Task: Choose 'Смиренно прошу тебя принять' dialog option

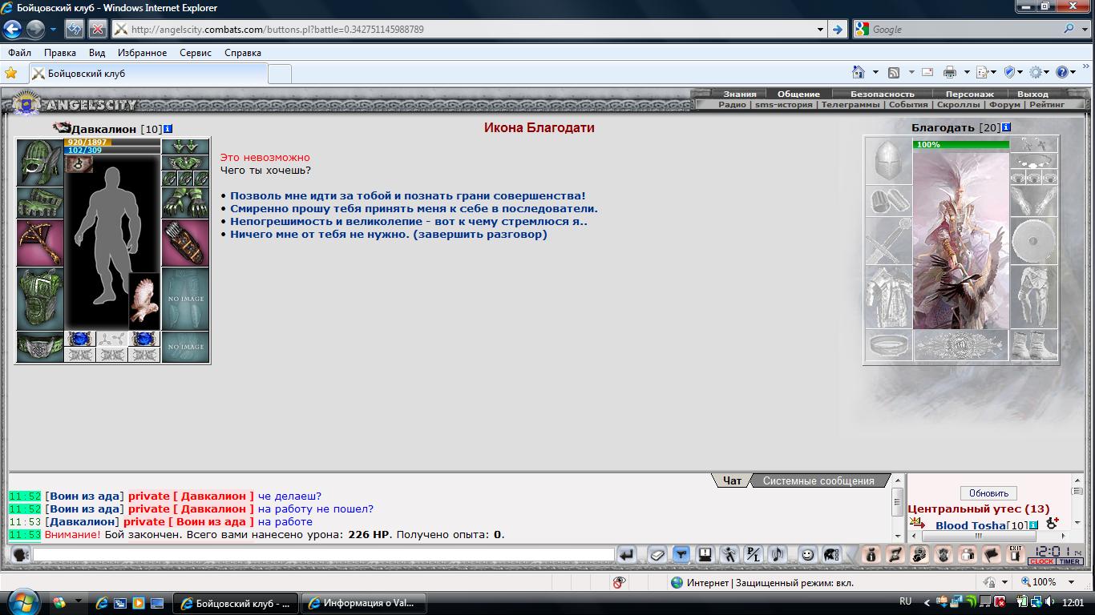Action: point(414,208)
